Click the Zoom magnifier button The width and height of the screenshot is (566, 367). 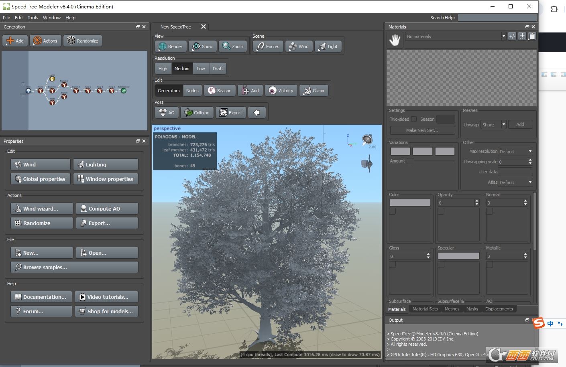pos(233,47)
